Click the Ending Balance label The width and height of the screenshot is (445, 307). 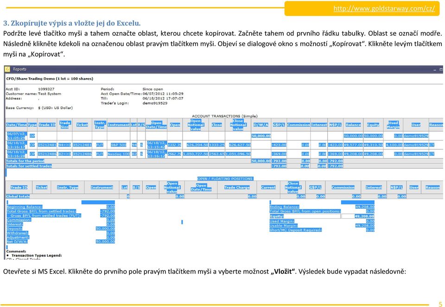coord(284,207)
